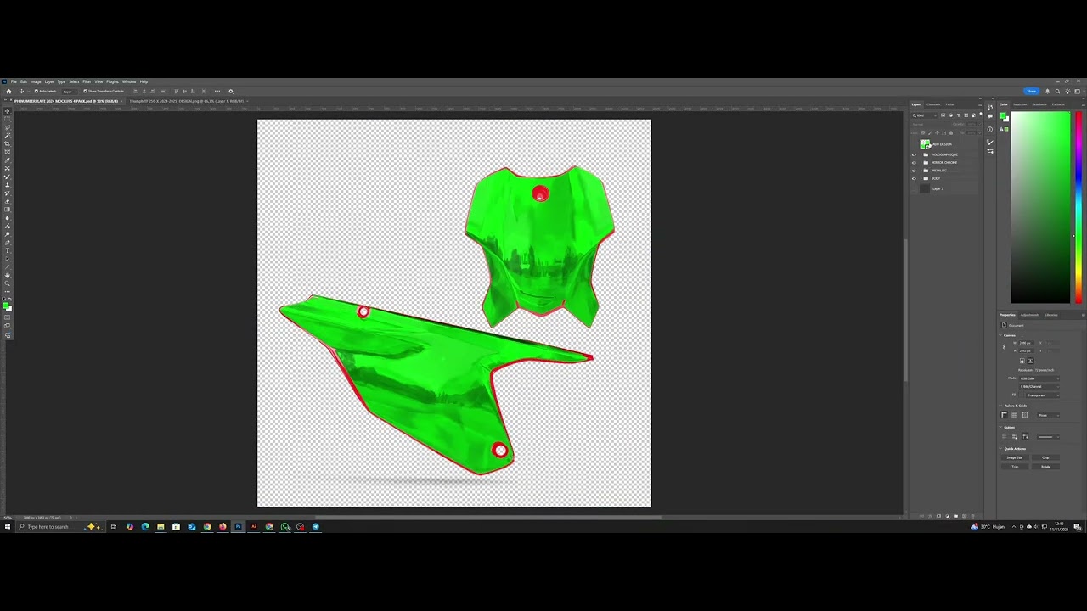This screenshot has height=611, width=1087.
Task: Open the layer filter Kind dropdown
Action: [924, 115]
